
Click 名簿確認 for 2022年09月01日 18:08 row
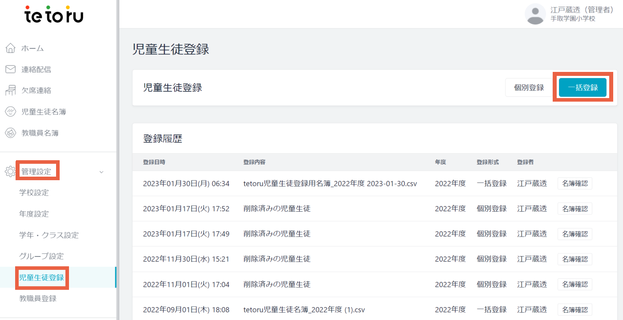tap(575, 309)
